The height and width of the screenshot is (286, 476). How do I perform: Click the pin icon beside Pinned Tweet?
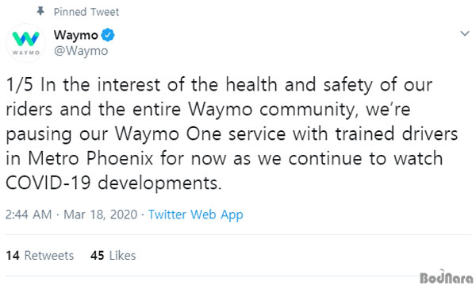click(40, 12)
